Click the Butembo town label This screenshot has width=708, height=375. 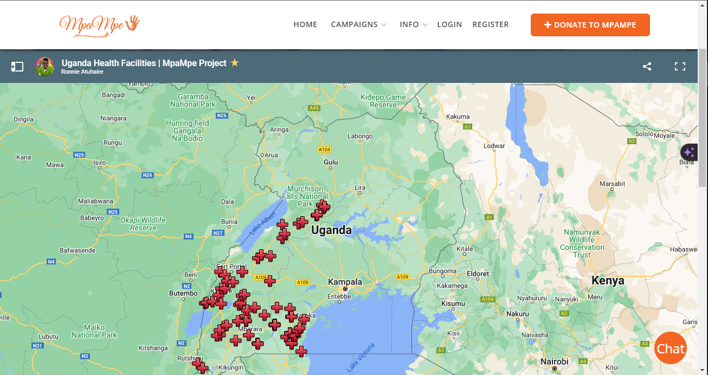(183, 293)
